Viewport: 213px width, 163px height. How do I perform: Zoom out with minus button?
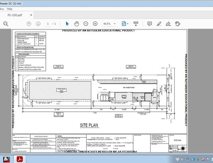(86, 24)
